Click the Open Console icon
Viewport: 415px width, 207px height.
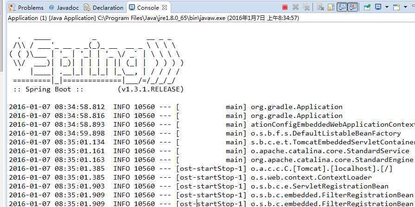pos(396,7)
